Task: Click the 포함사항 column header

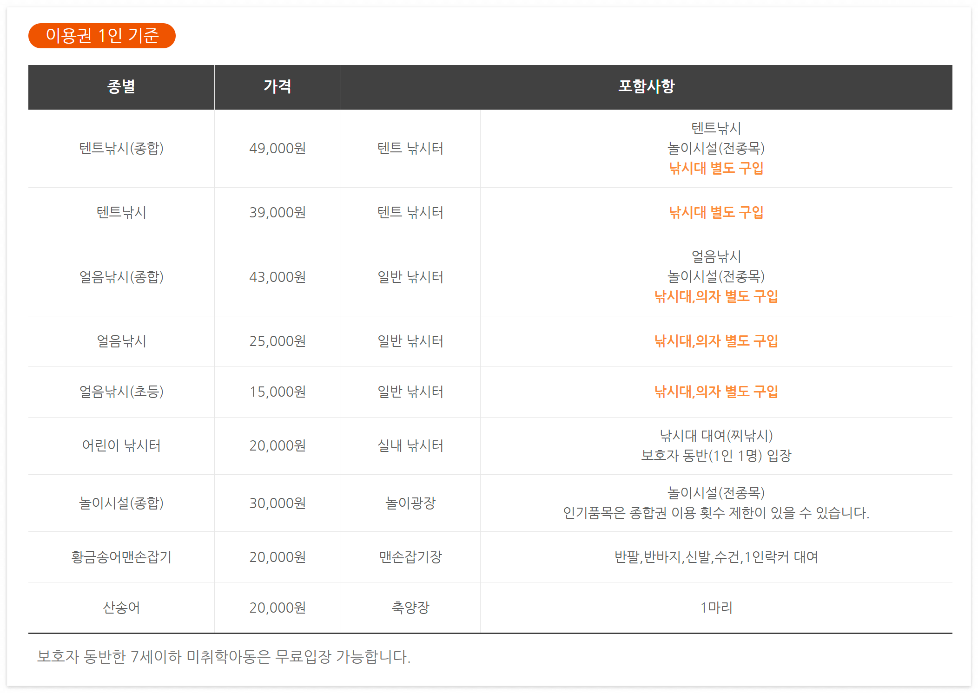Action: (x=646, y=86)
